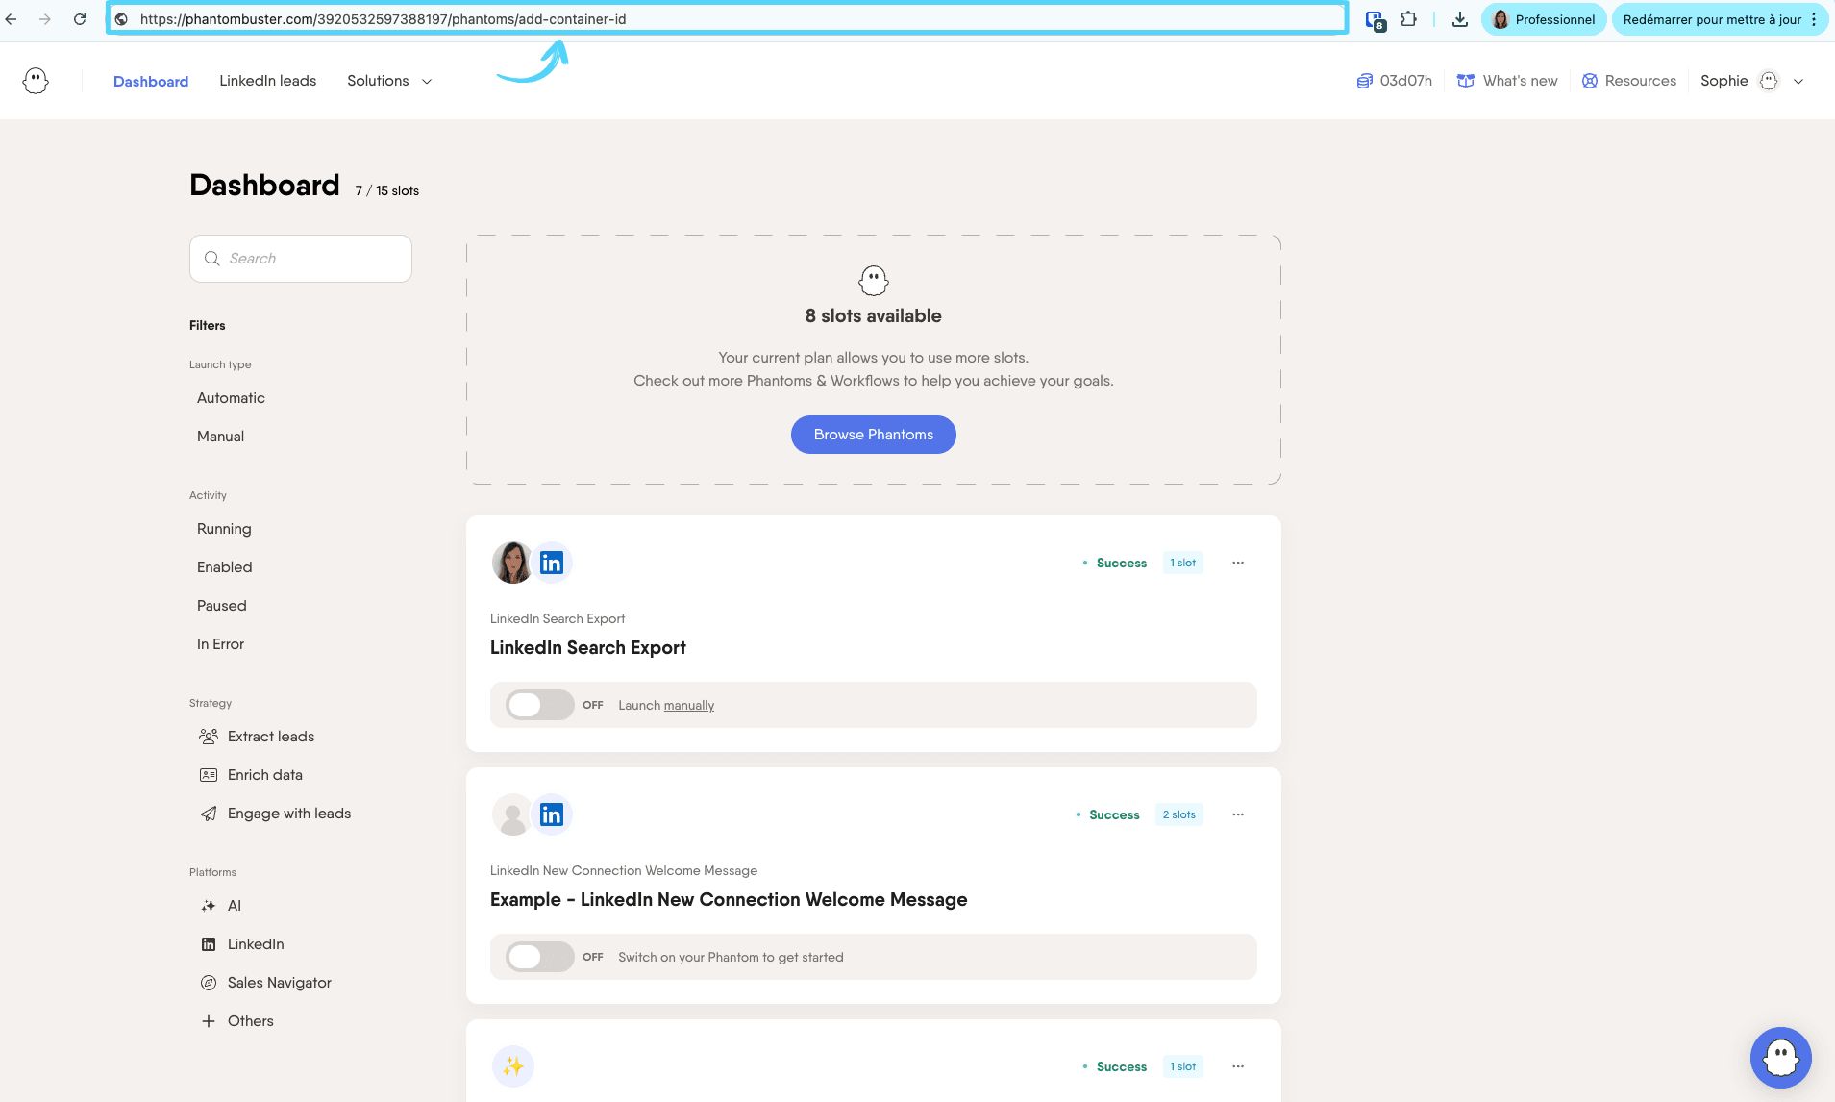Open browser downloads

pos(1460,19)
